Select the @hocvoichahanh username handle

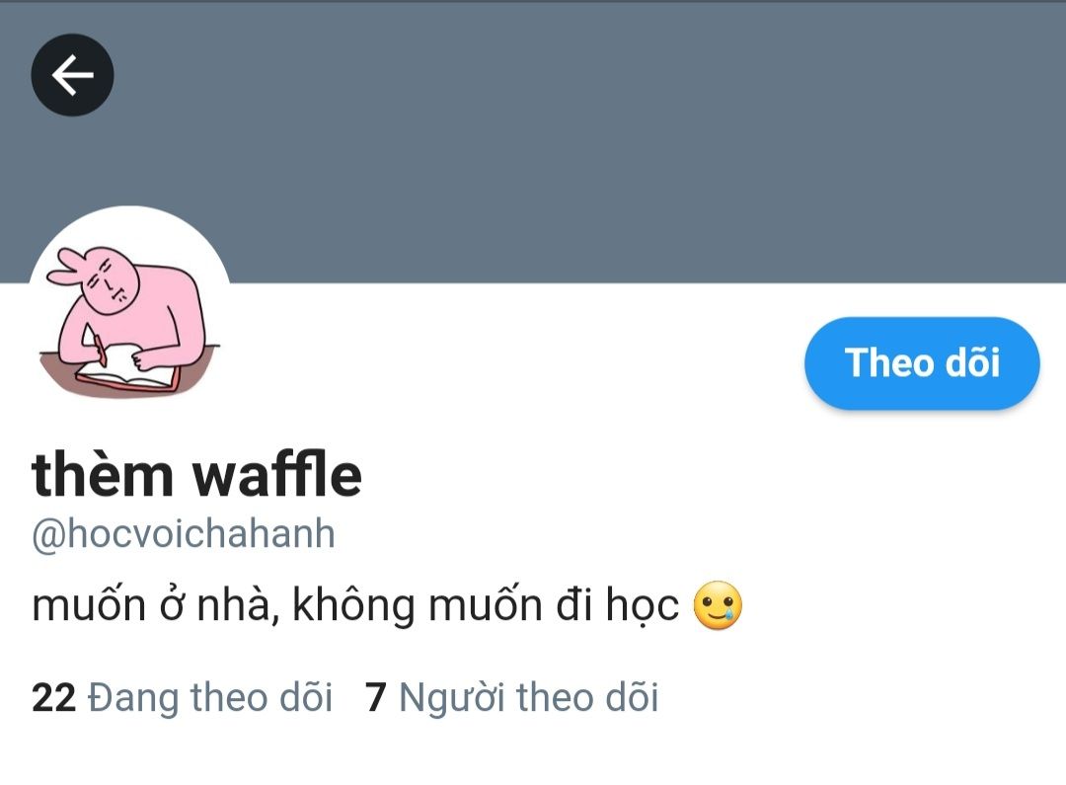(184, 534)
